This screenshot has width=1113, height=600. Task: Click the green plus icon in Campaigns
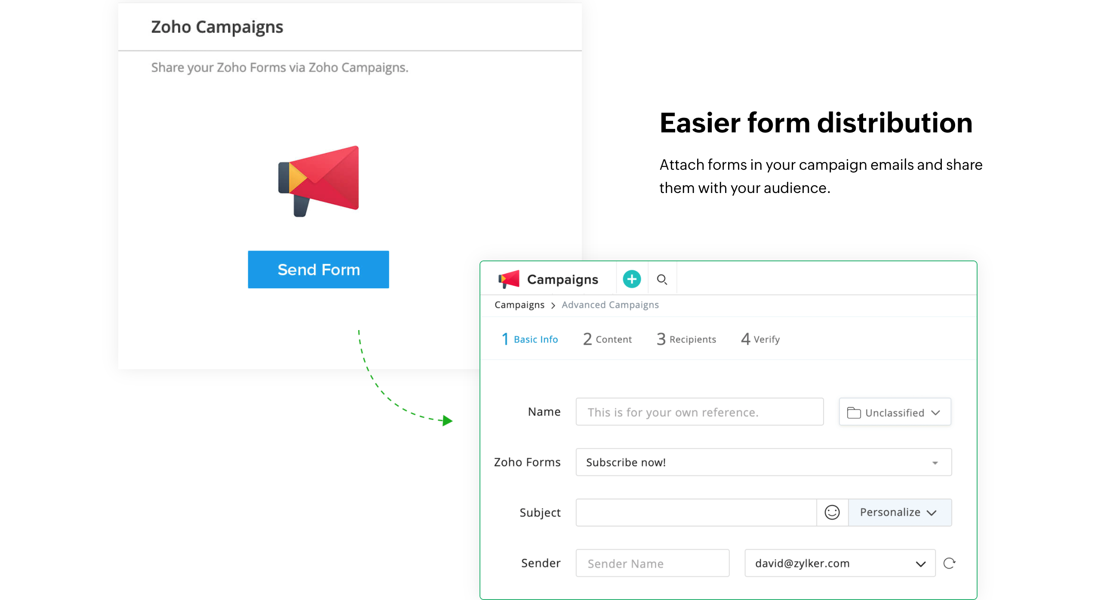pos(631,279)
